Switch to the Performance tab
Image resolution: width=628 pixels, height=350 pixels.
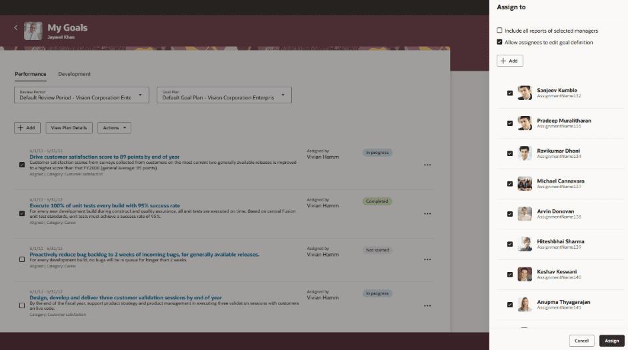[x=31, y=74]
